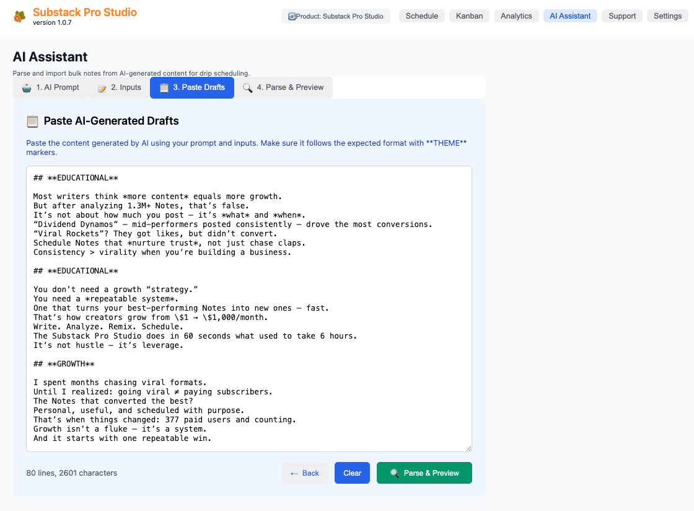694x511 pixels.
Task: Click the line "And it starts with one repeatable win."
Action: click(122, 438)
